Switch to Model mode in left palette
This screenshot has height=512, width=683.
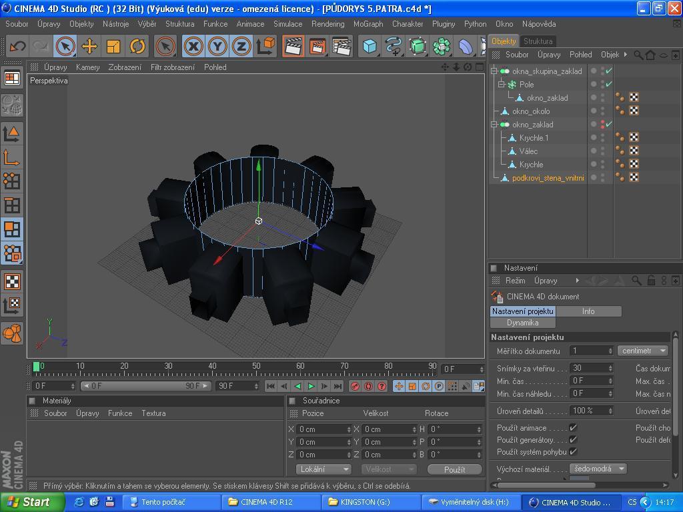click(12, 133)
